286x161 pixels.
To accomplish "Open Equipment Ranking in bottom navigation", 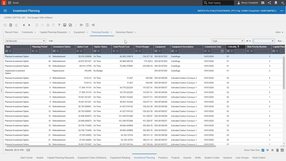I will click(x=120, y=158).
